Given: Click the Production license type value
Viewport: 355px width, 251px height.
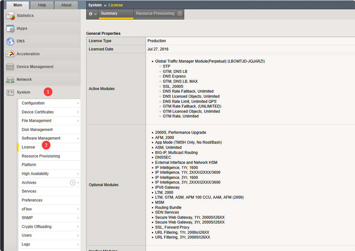Looking at the screenshot, I should pos(156,41).
